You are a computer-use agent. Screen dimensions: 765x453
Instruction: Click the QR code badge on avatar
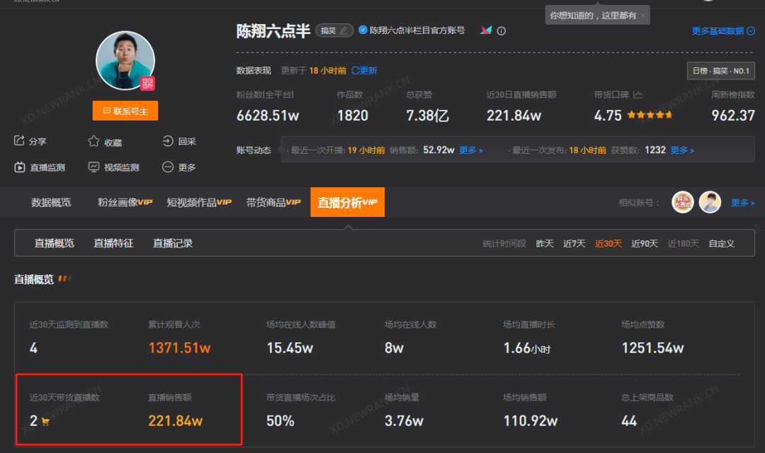[x=147, y=84]
